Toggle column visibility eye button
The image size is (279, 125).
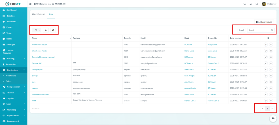(x=46, y=30)
